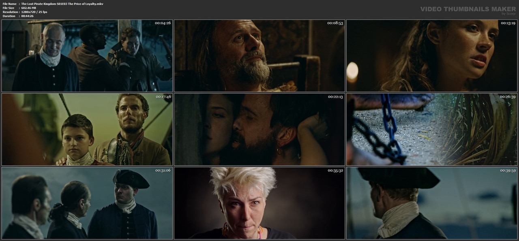Click the 00:22:13 timestamp label
This screenshot has width=519, height=241.
click(x=335, y=97)
